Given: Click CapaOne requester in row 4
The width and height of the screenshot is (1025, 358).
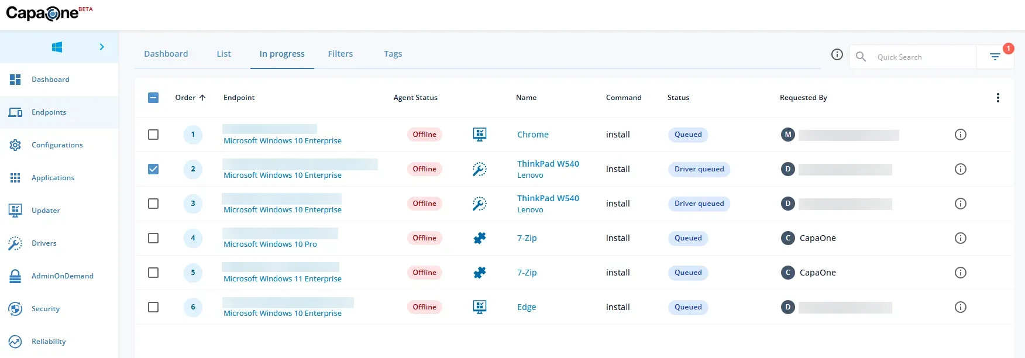Looking at the screenshot, I should click(x=818, y=238).
